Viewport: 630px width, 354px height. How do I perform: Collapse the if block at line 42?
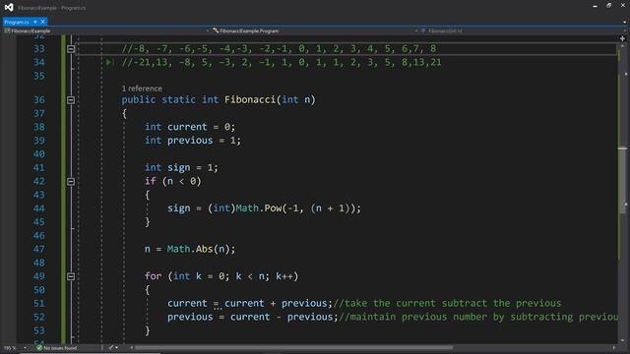tap(71, 181)
